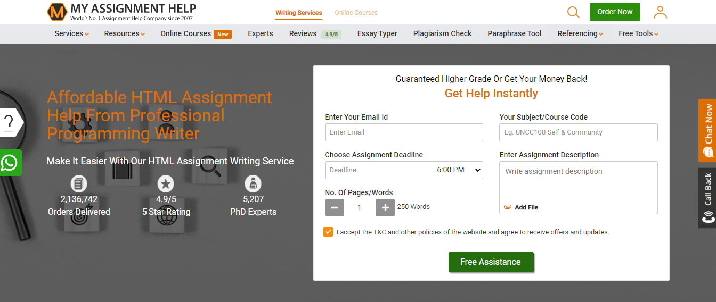Open Online Courses in the navigation bar
The width and height of the screenshot is (716, 302).
pos(186,33)
